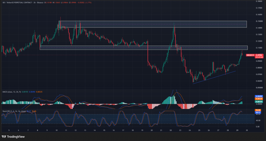The image size is (266, 141).
Task: Select the upper resistance zone rectangle near 0.15
Action: click(x=153, y=24)
